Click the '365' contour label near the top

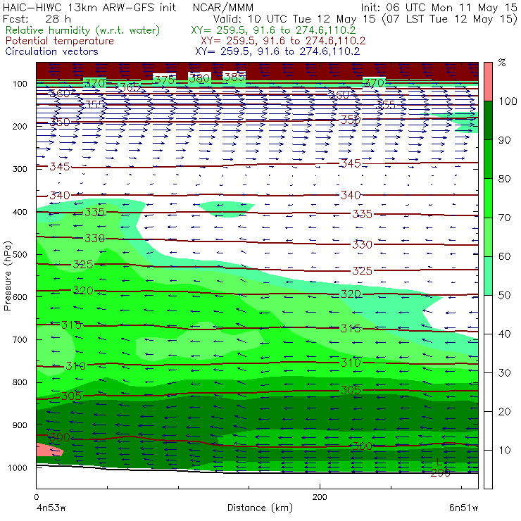click(130, 87)
